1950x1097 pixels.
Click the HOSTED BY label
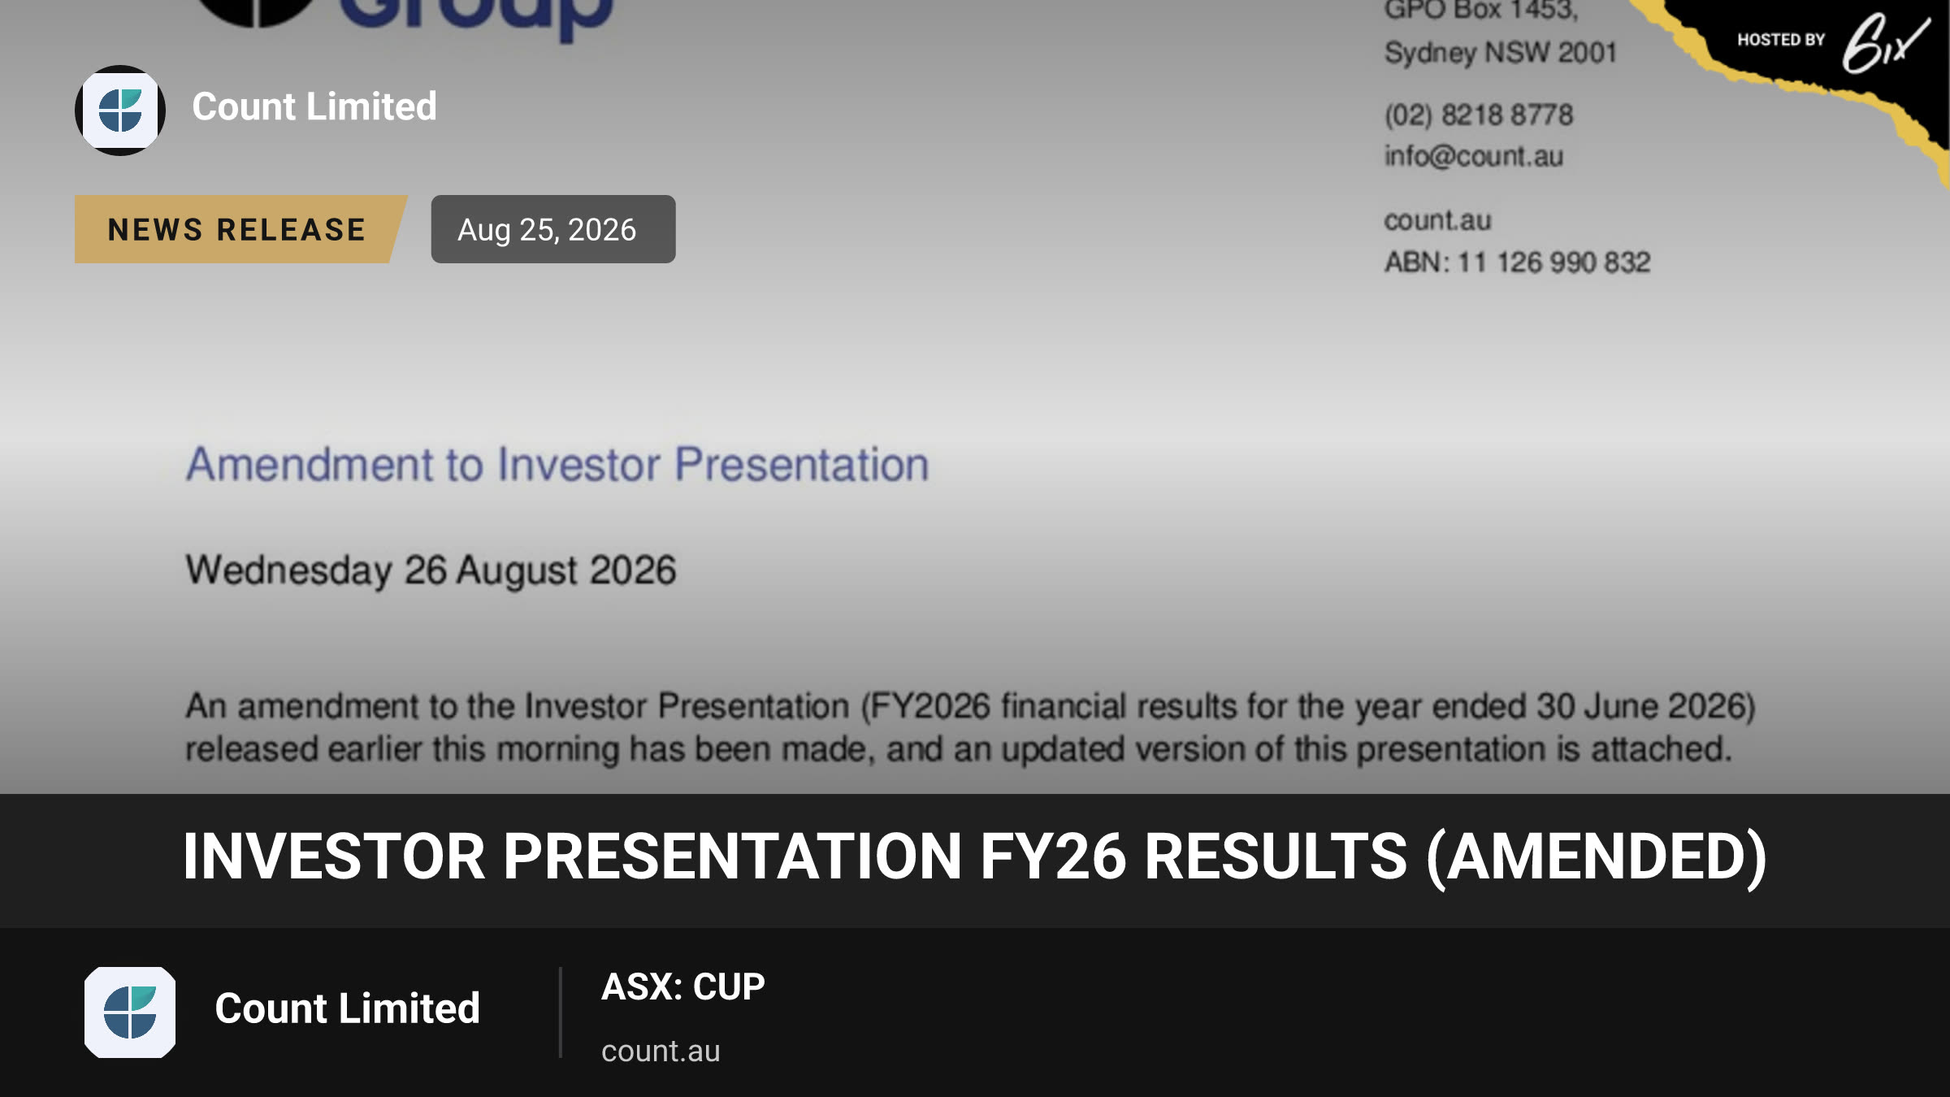[1781, 40]
